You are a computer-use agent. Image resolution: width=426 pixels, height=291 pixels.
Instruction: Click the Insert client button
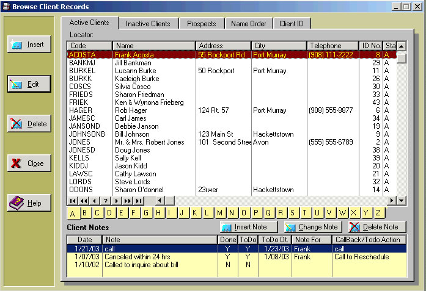point(29,45)
